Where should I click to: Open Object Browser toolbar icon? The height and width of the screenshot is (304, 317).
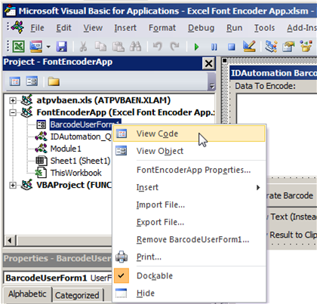[306, 47]
